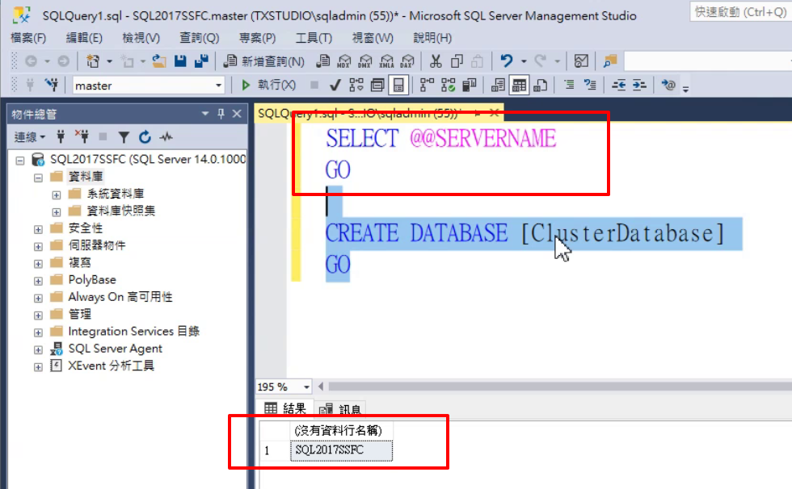Click the Object Explorer disconnect icon
The image size is (792, 489).
[x=82, y=136]
